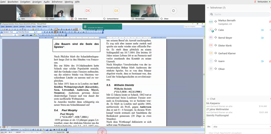This screenshot has height=134, width=271.
Task: Click the Word undo arrow icon
Action: coord(41,29)
